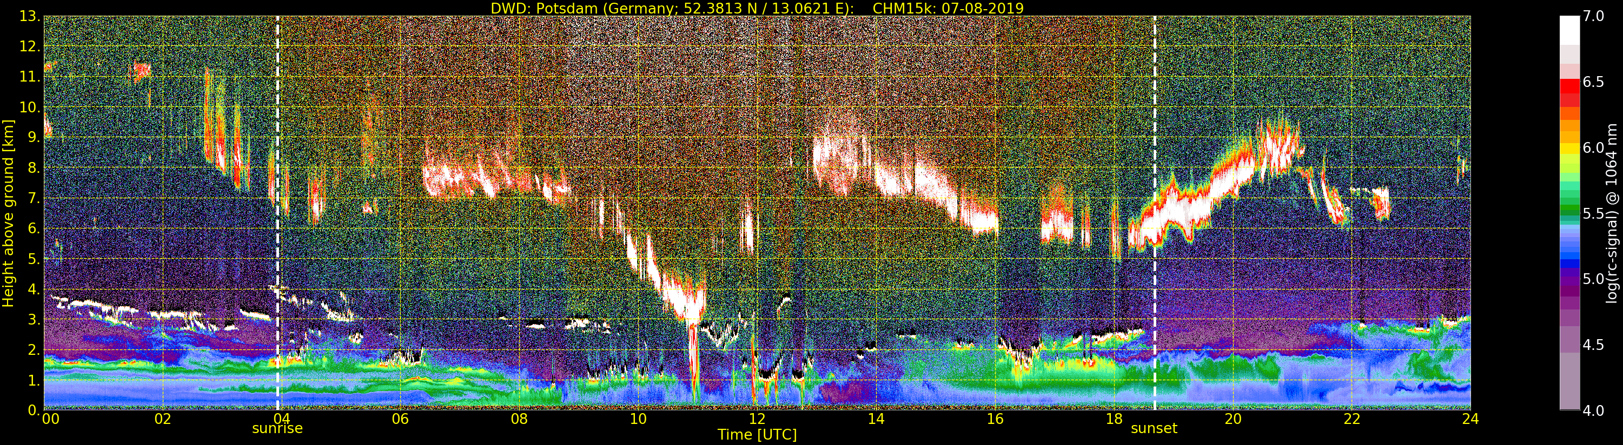
Task: Click the "00" time axis tick label
Action: [50, 419]
